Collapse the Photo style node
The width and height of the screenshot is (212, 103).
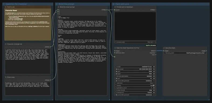tap(6, 77)
